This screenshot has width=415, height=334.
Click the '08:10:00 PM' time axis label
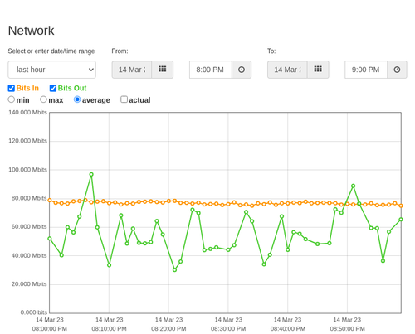tap(109, 329)
